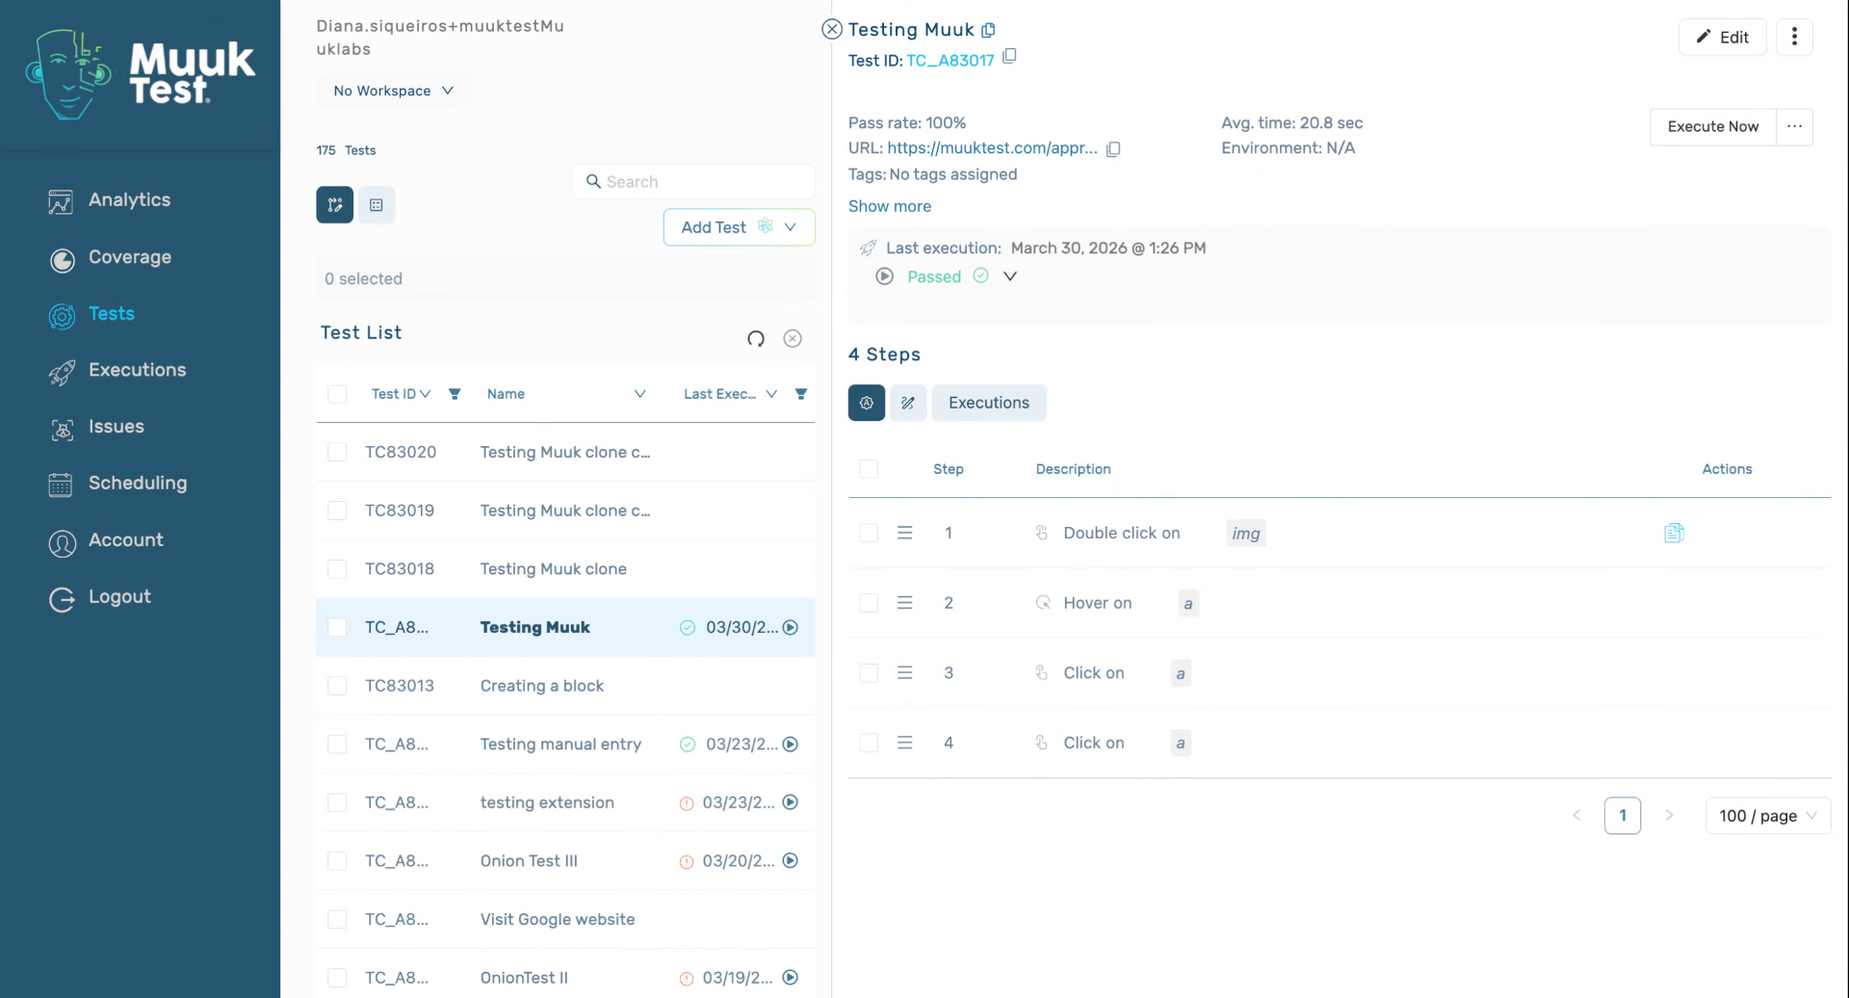Expand the Passed execution details chevron

1010,276
